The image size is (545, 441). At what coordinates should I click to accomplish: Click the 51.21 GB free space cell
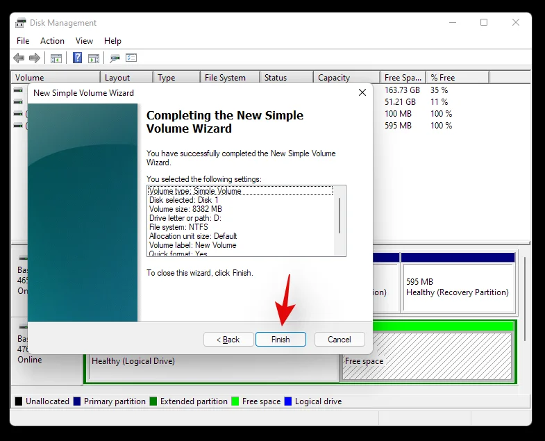coord(400,102)
